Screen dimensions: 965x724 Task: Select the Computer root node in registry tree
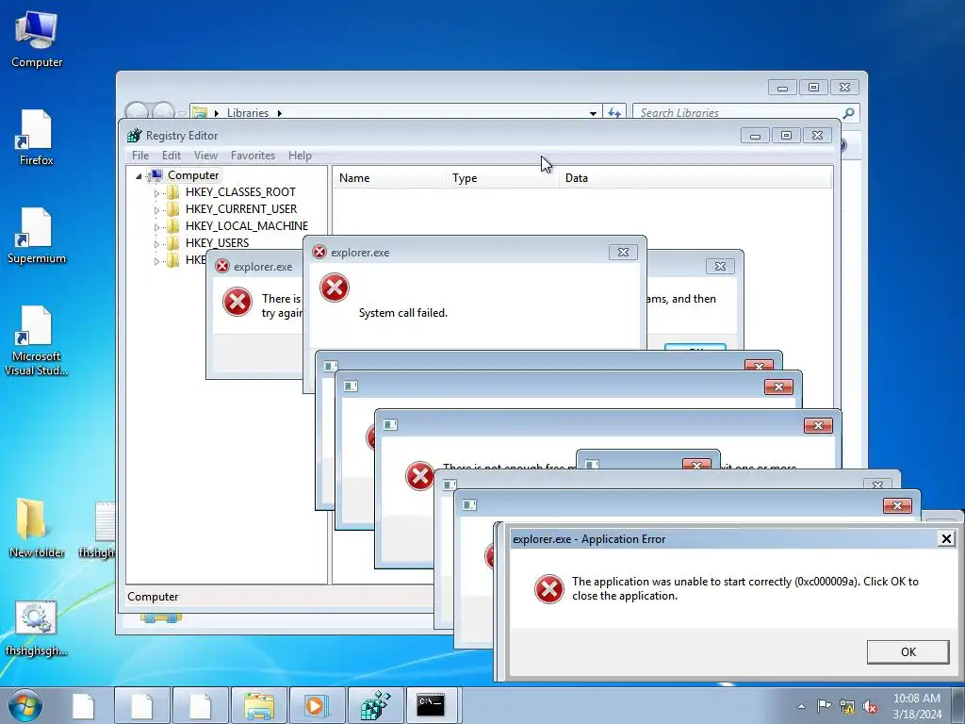tap(192, 175)
